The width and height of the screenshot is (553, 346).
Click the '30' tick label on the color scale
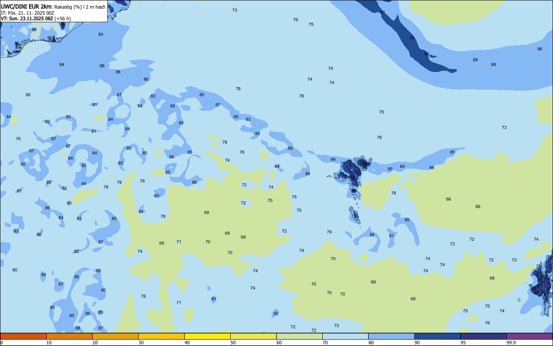click(141, 343)
